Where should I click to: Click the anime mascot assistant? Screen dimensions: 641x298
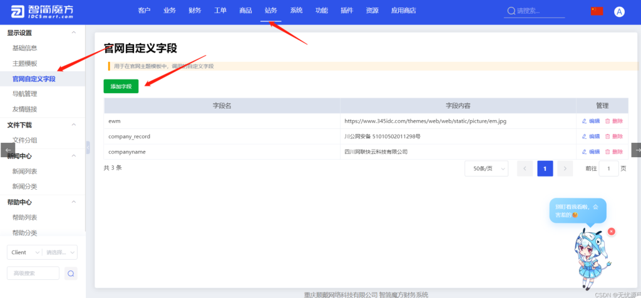coord(592,259)
